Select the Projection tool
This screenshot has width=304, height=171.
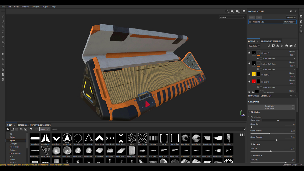(3, 27)
